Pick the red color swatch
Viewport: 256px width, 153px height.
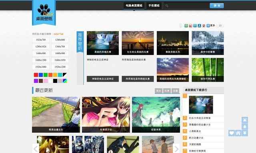coord(36,75)
